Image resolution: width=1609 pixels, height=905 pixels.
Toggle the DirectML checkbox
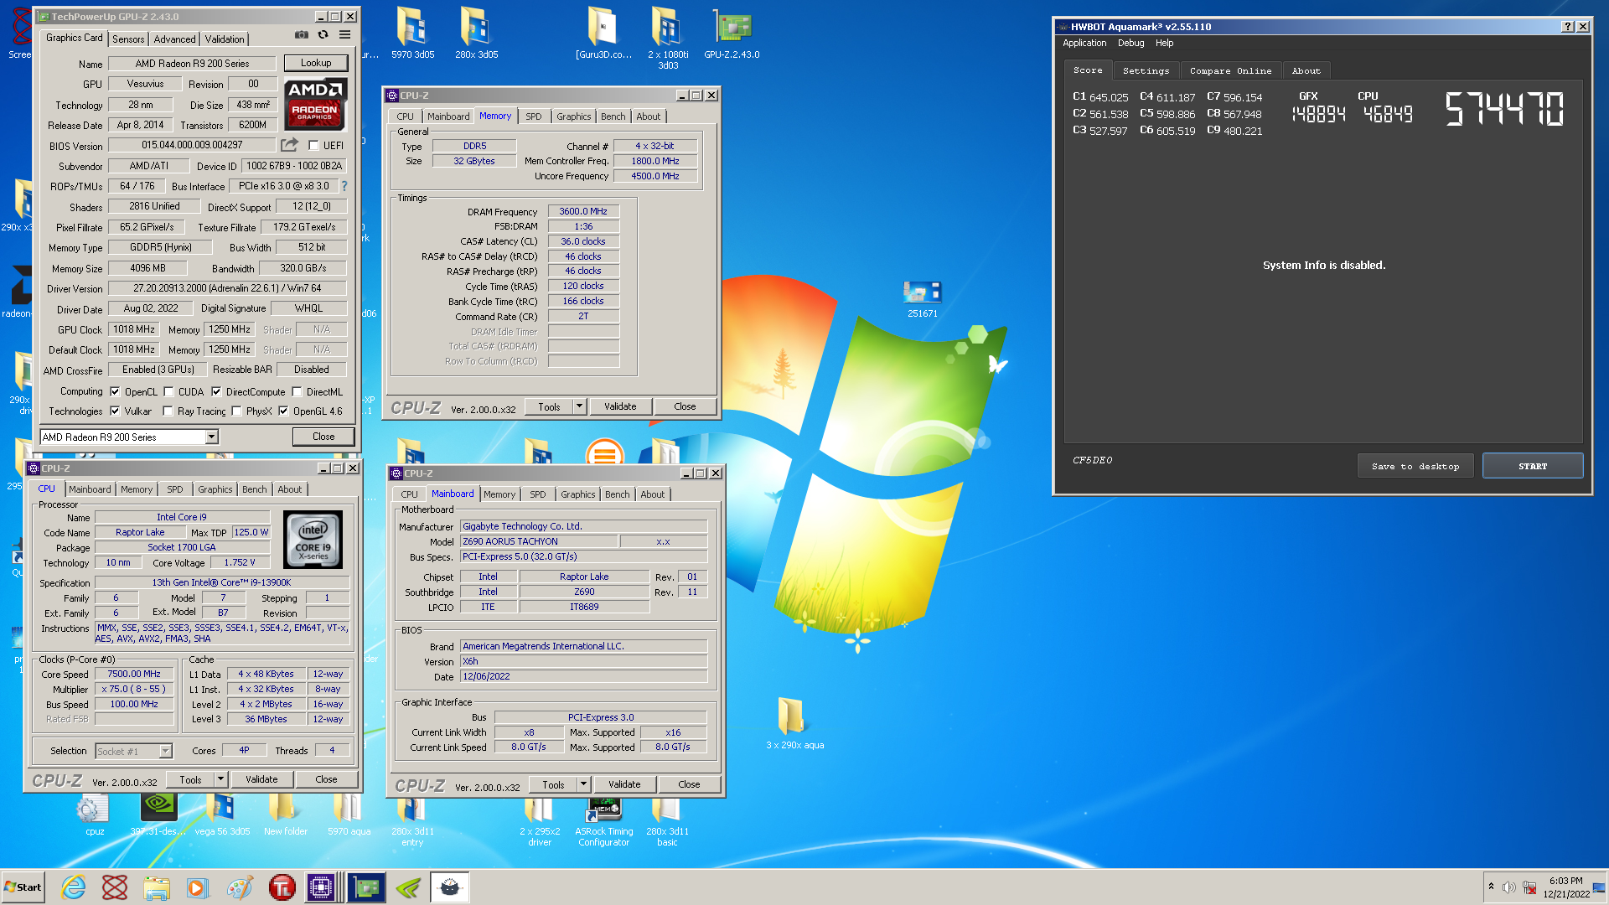tap(297, 391)
